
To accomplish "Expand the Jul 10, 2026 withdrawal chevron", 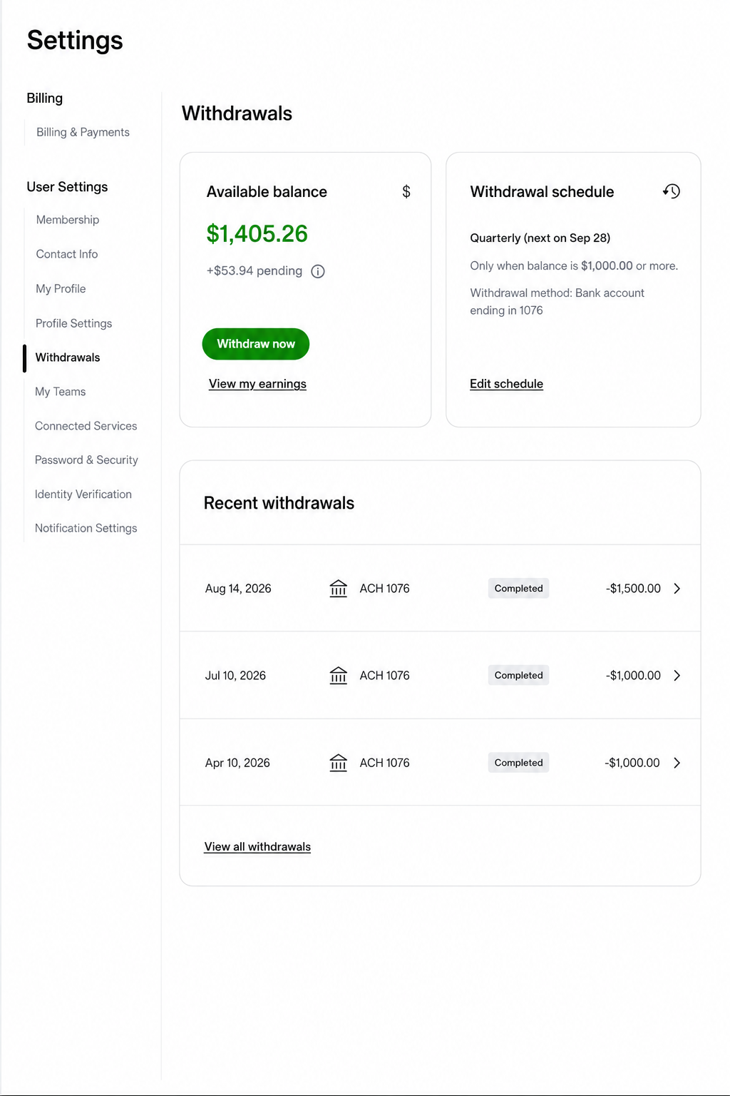I will tap(677, 675).
